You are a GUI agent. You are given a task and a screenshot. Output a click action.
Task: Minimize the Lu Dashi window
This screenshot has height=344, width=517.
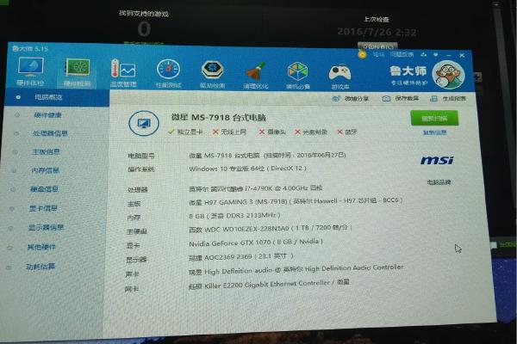[449, 55]
